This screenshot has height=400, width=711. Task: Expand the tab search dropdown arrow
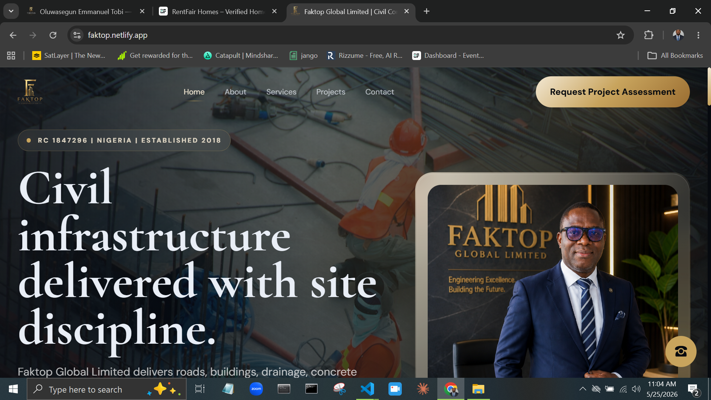coord(11,11)
